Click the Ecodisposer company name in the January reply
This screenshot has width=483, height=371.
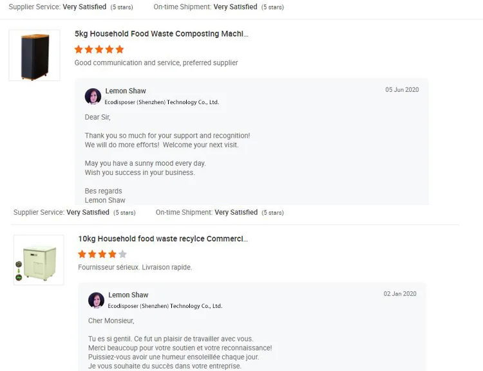point(165,306)
